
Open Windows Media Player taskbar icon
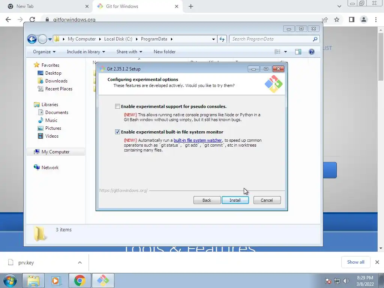55,280
